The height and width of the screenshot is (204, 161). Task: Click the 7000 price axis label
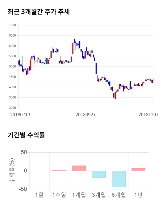13,25
